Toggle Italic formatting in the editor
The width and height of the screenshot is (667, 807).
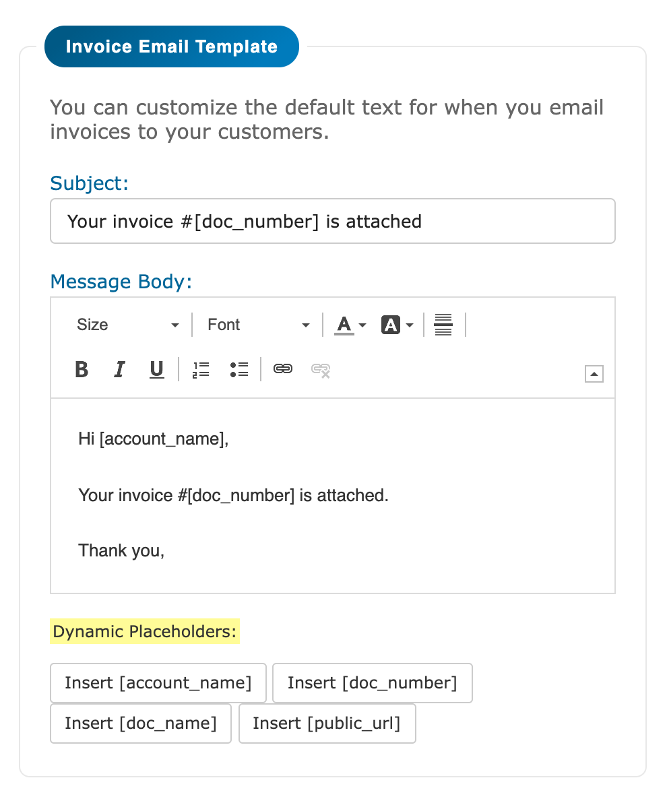point(119,370)
